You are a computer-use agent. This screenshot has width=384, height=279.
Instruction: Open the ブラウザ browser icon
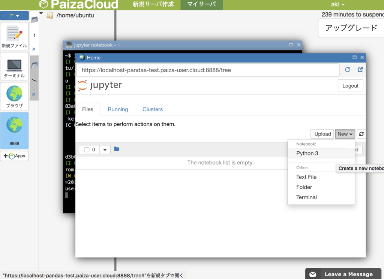[14, 96]
